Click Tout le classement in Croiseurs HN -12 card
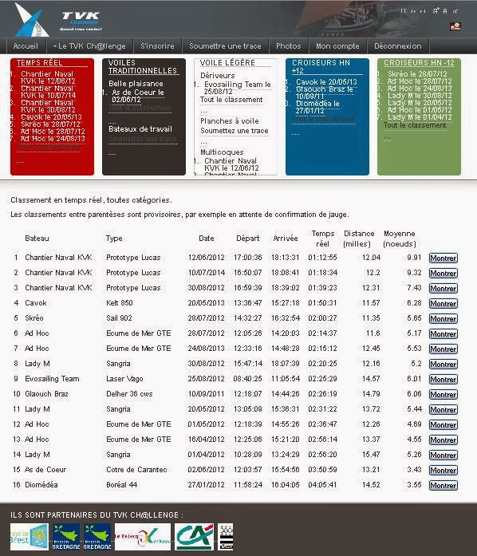This screenshot has height=556, width=477. 415,125
